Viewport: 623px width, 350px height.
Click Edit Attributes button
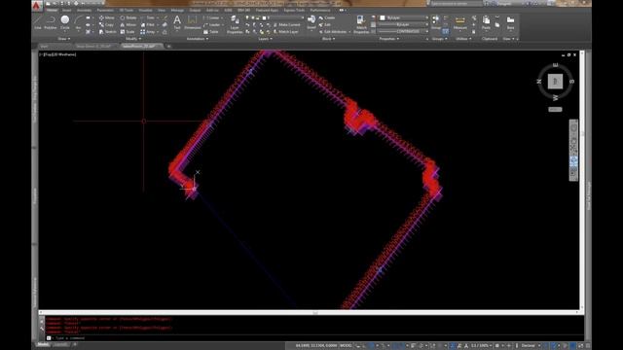click(x=333, y=32)
